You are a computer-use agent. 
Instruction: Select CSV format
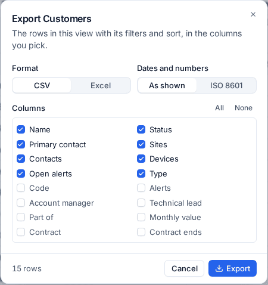(42, 85)
